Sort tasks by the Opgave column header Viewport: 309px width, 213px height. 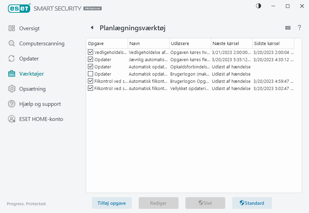click(106, 44)
